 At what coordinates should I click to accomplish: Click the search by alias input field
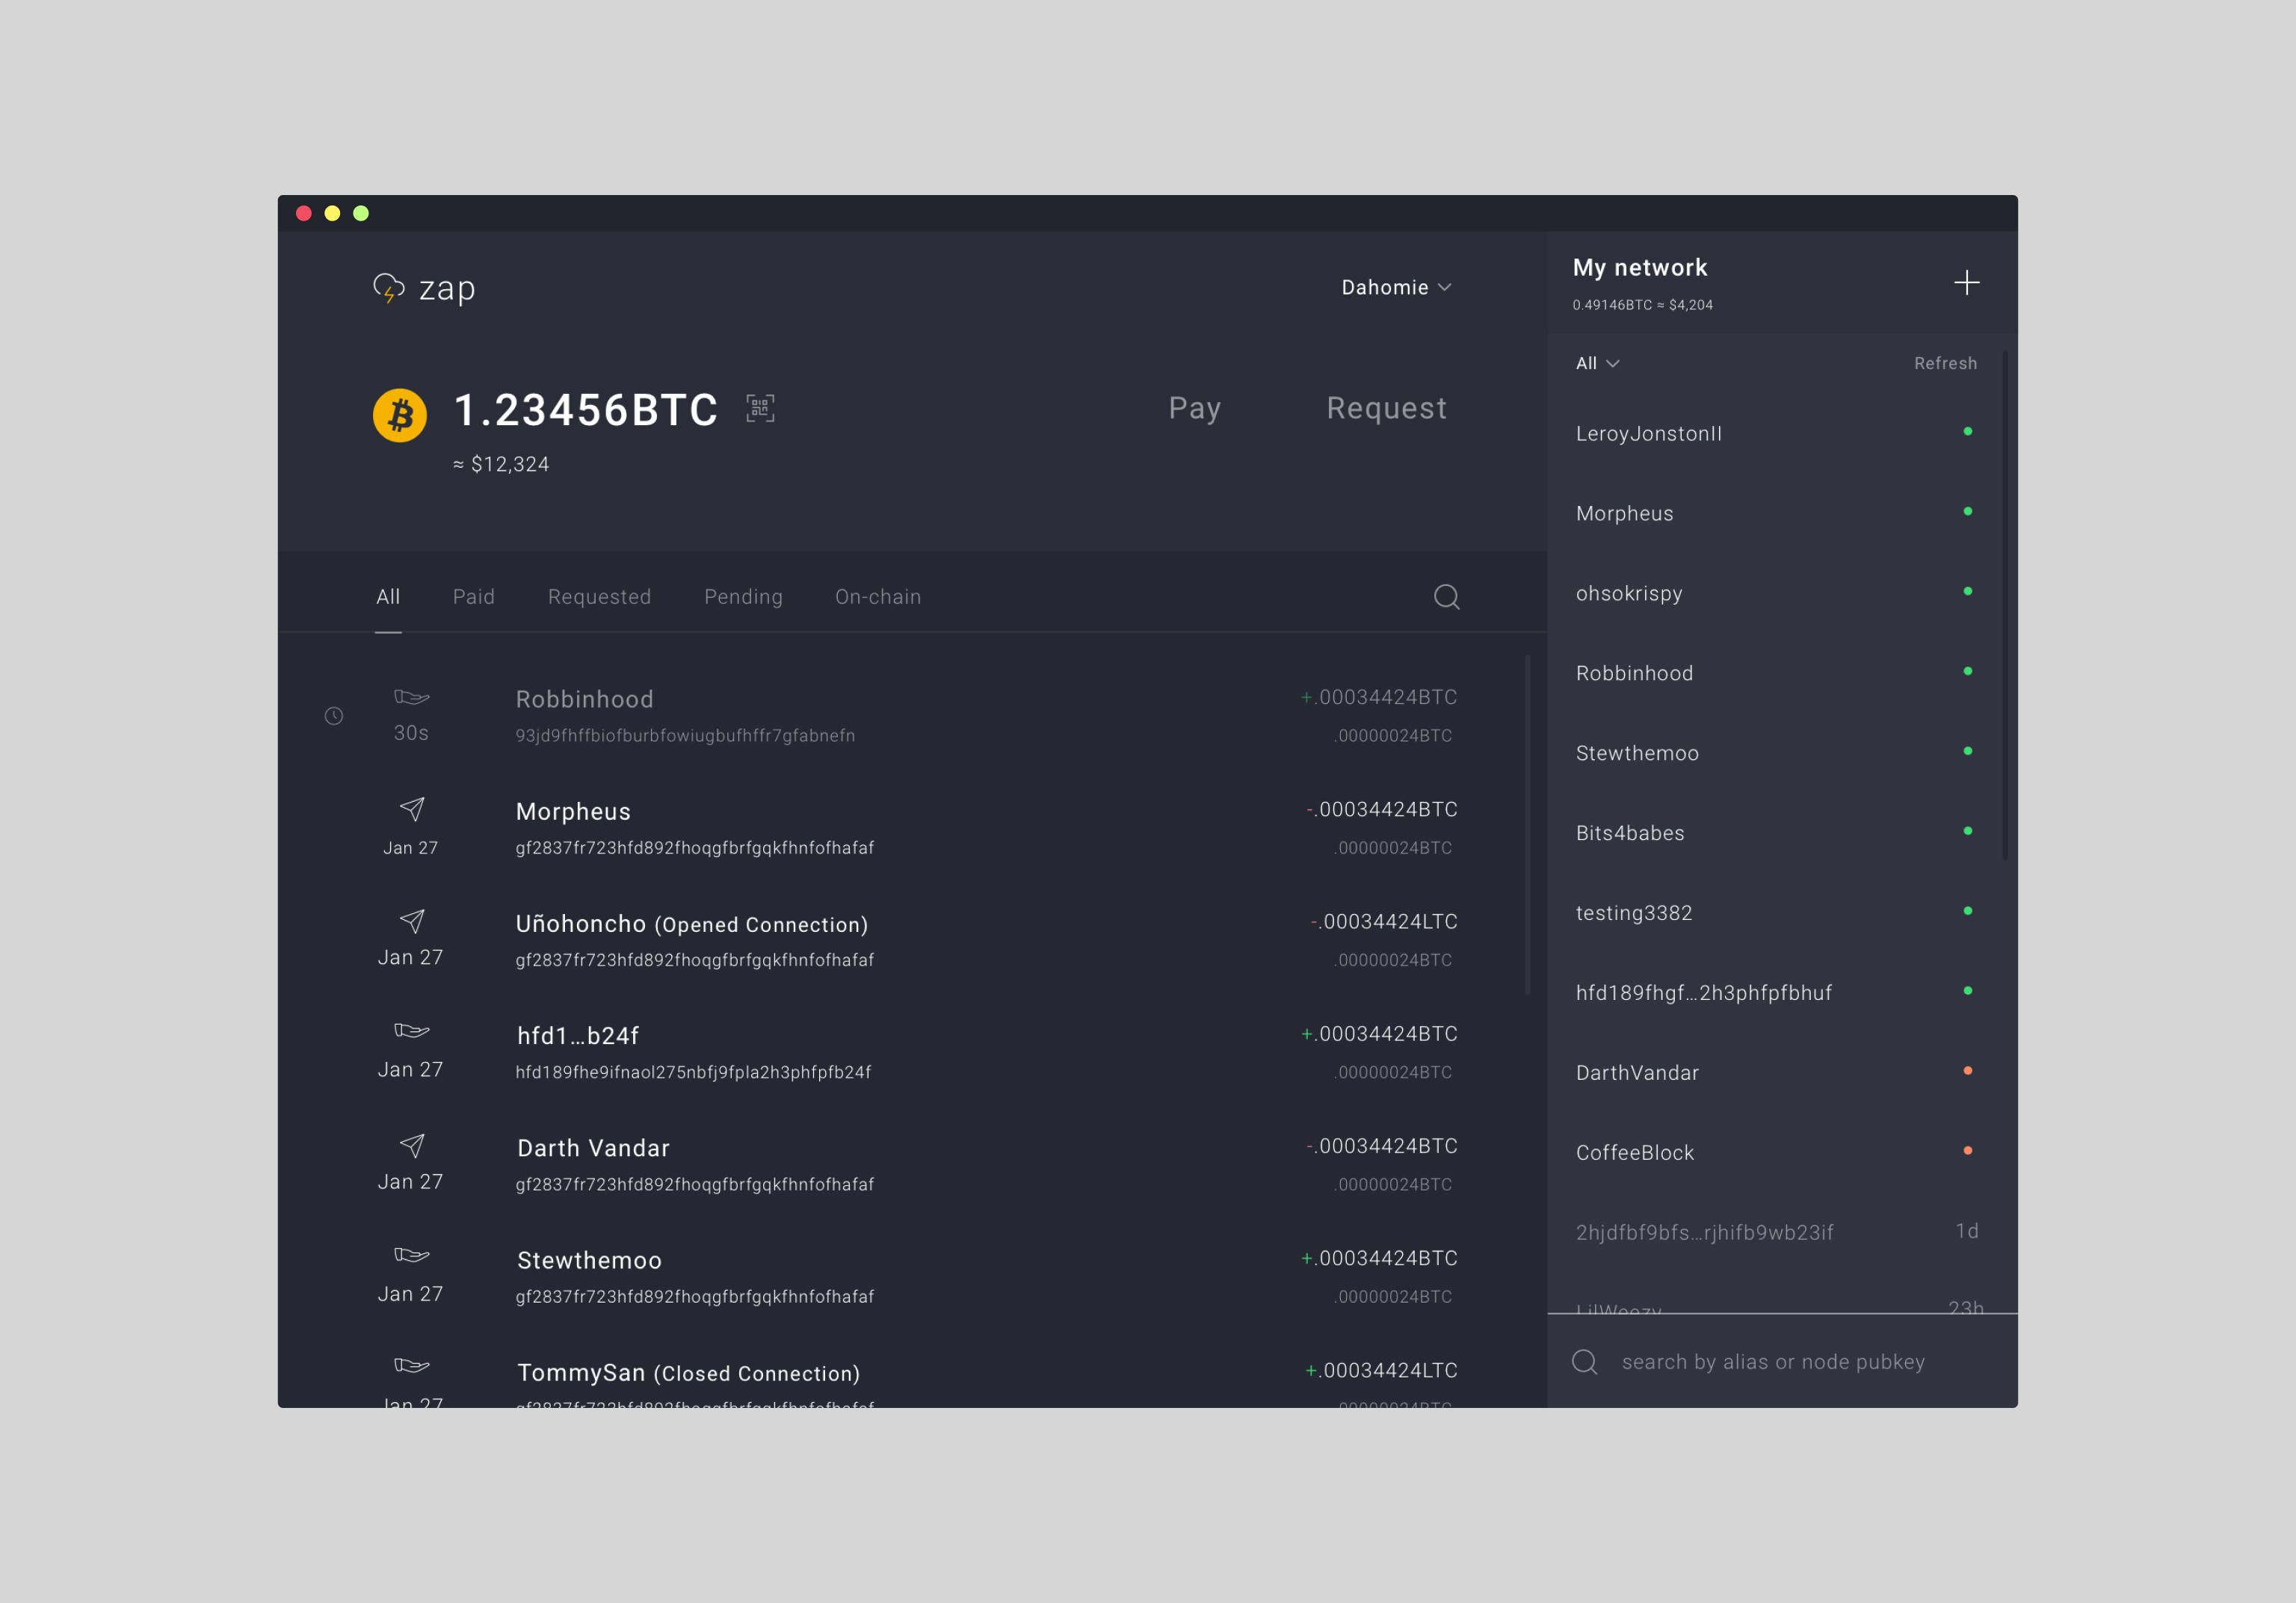tap(1772, 1362)
